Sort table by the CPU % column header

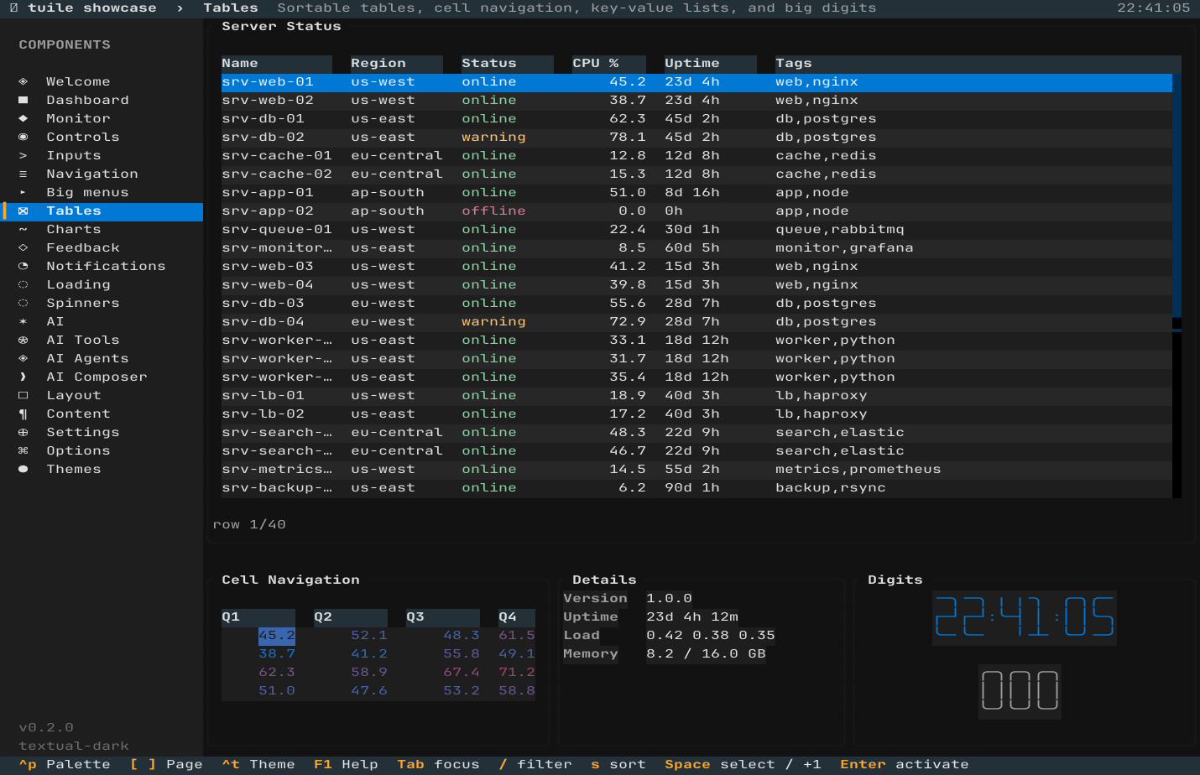point(609,63)
